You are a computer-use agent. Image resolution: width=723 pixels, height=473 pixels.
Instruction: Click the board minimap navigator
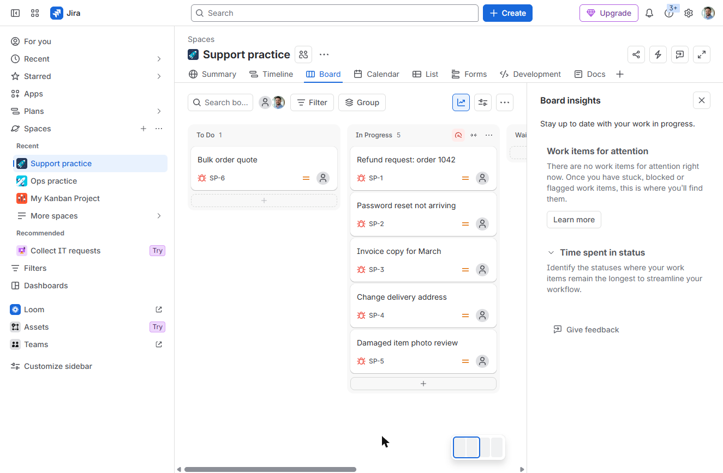click(x=479, y=447)
